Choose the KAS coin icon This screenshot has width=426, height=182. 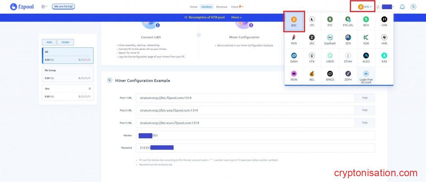point(384,57)
